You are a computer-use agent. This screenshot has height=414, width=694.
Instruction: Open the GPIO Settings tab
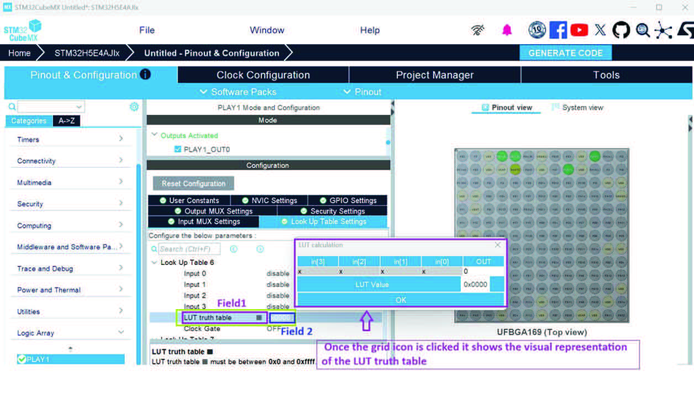click(348, 200)
